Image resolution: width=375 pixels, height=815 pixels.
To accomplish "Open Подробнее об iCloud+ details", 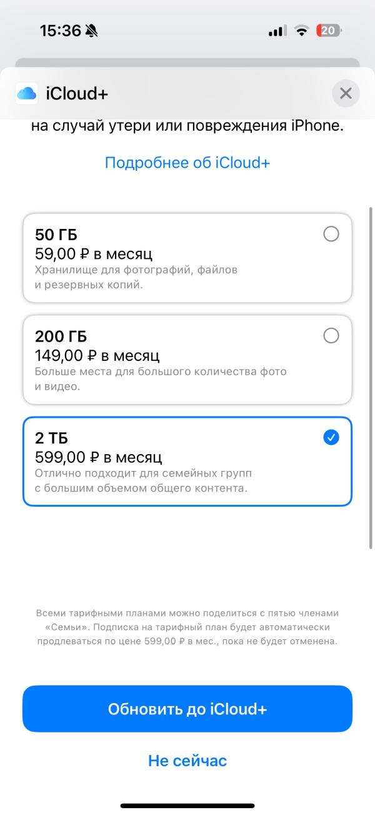I will click(x=187, y=163).
